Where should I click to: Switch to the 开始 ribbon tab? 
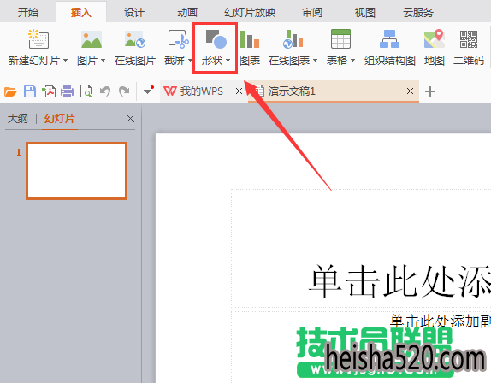[28, 13]
